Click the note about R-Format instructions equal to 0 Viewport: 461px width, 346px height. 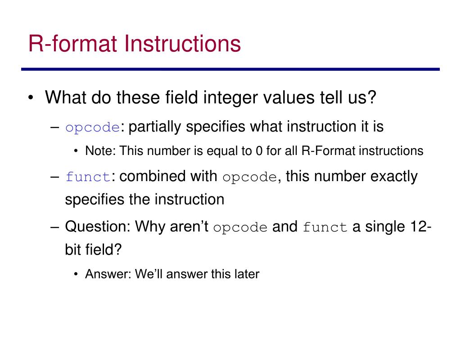coord(254,150)
